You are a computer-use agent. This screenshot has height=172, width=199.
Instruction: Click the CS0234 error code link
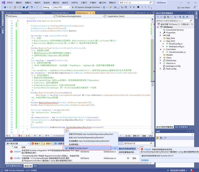click(x=17, y=152)
